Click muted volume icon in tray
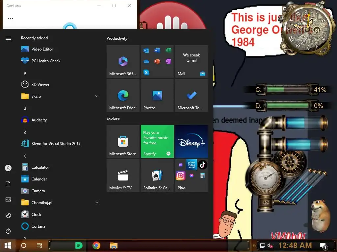Image resolution: width=337 pixels, height=252 pixels. pyautogui.click(x=270, y=245)
